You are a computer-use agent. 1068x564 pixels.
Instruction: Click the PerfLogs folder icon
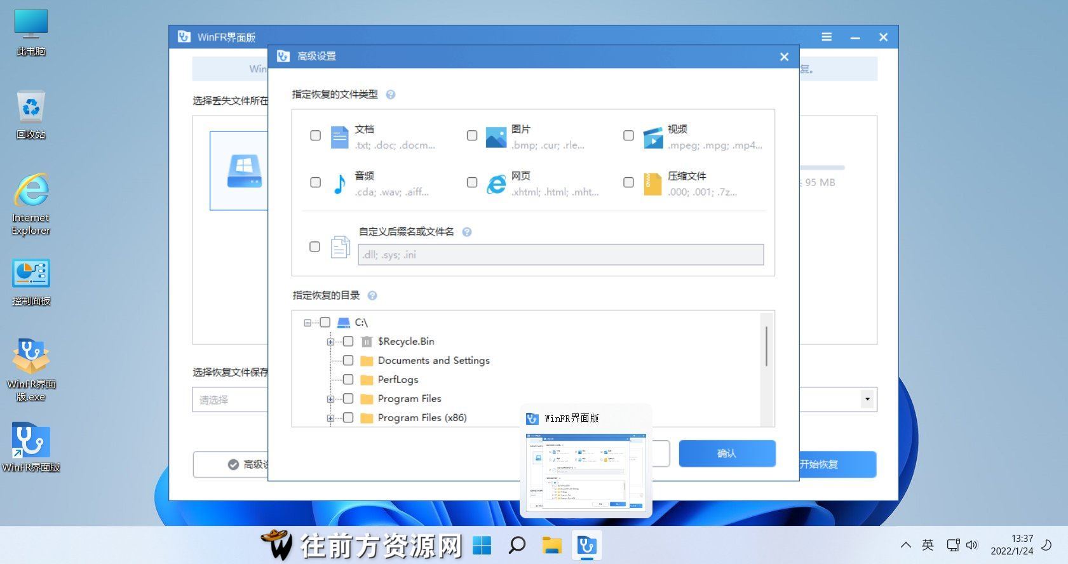coord(367,380)
